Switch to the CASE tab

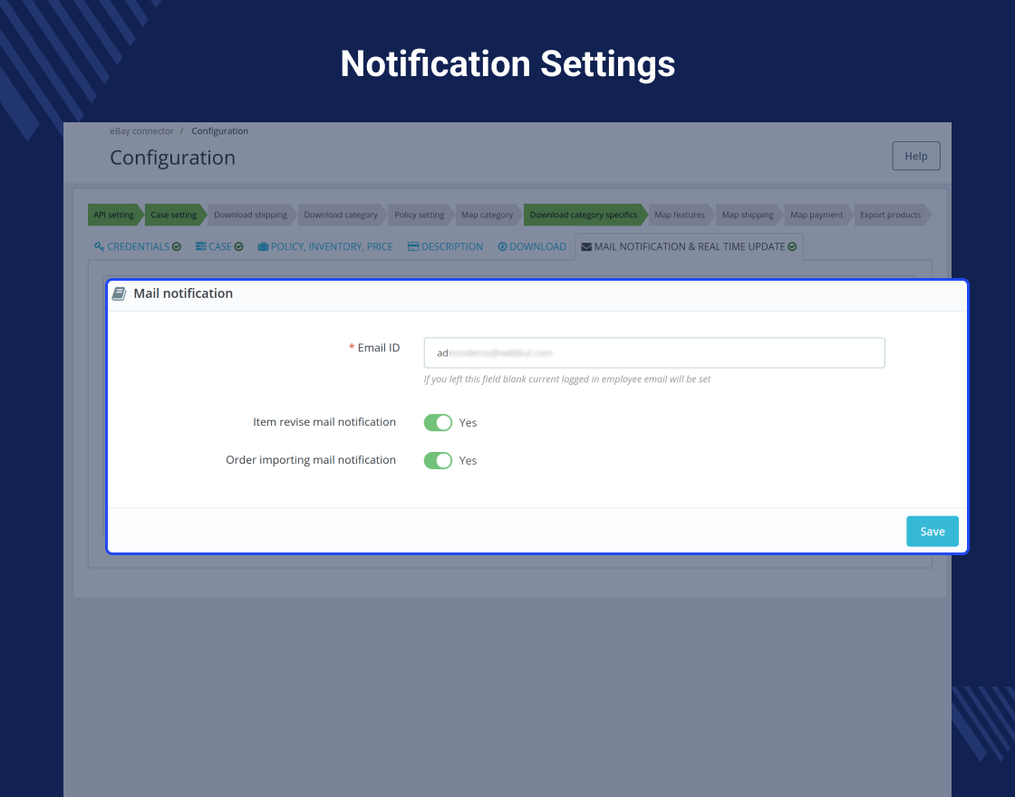pos(219,246)
